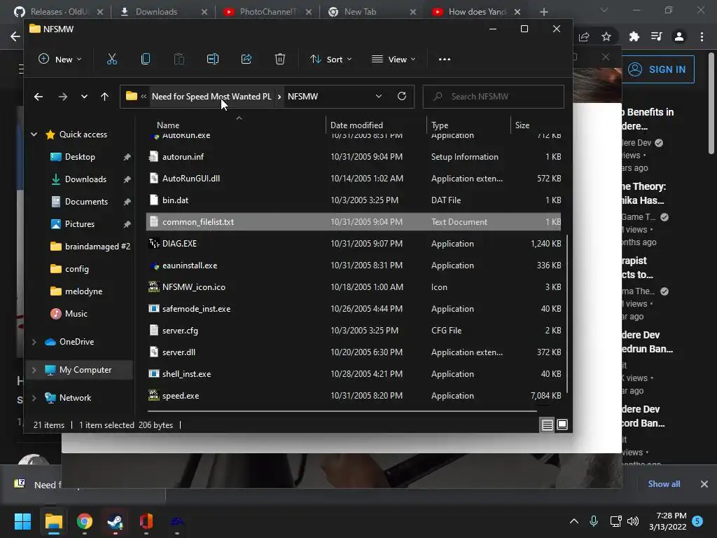This screenshot has height=538, width=717.
Task: Click the Delete trash can icon
Action: tap(280, 59)
